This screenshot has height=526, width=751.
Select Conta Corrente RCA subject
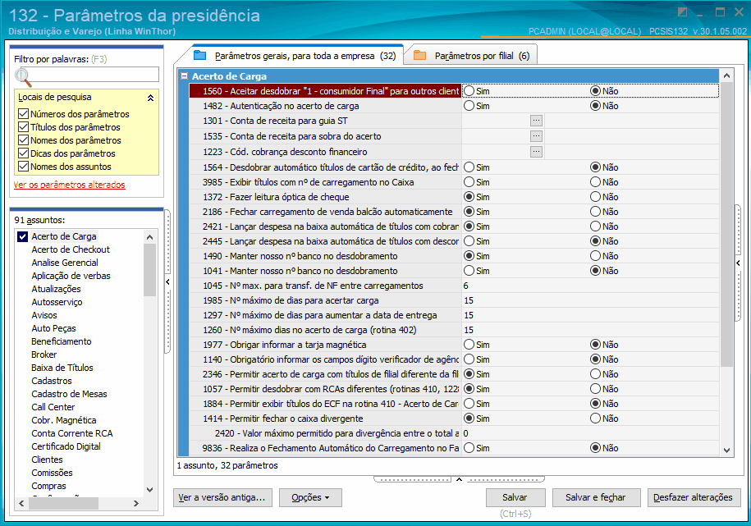[72, 433]
